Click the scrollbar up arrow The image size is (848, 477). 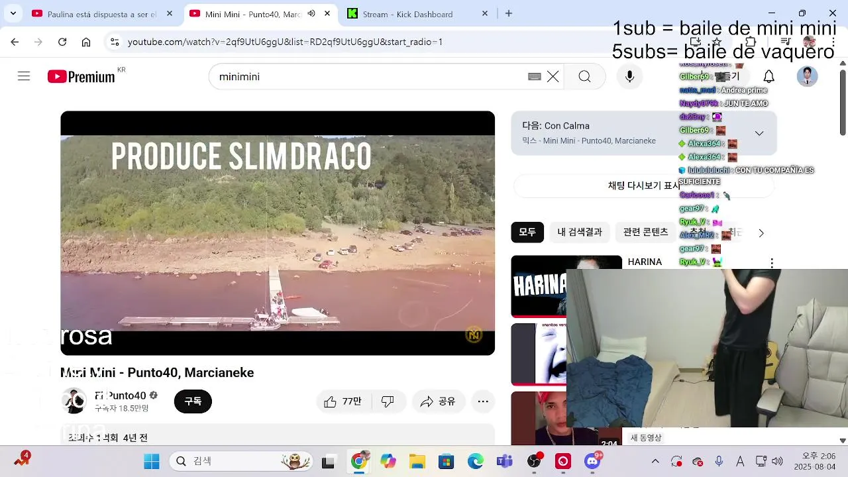click(x=843, y=63)
